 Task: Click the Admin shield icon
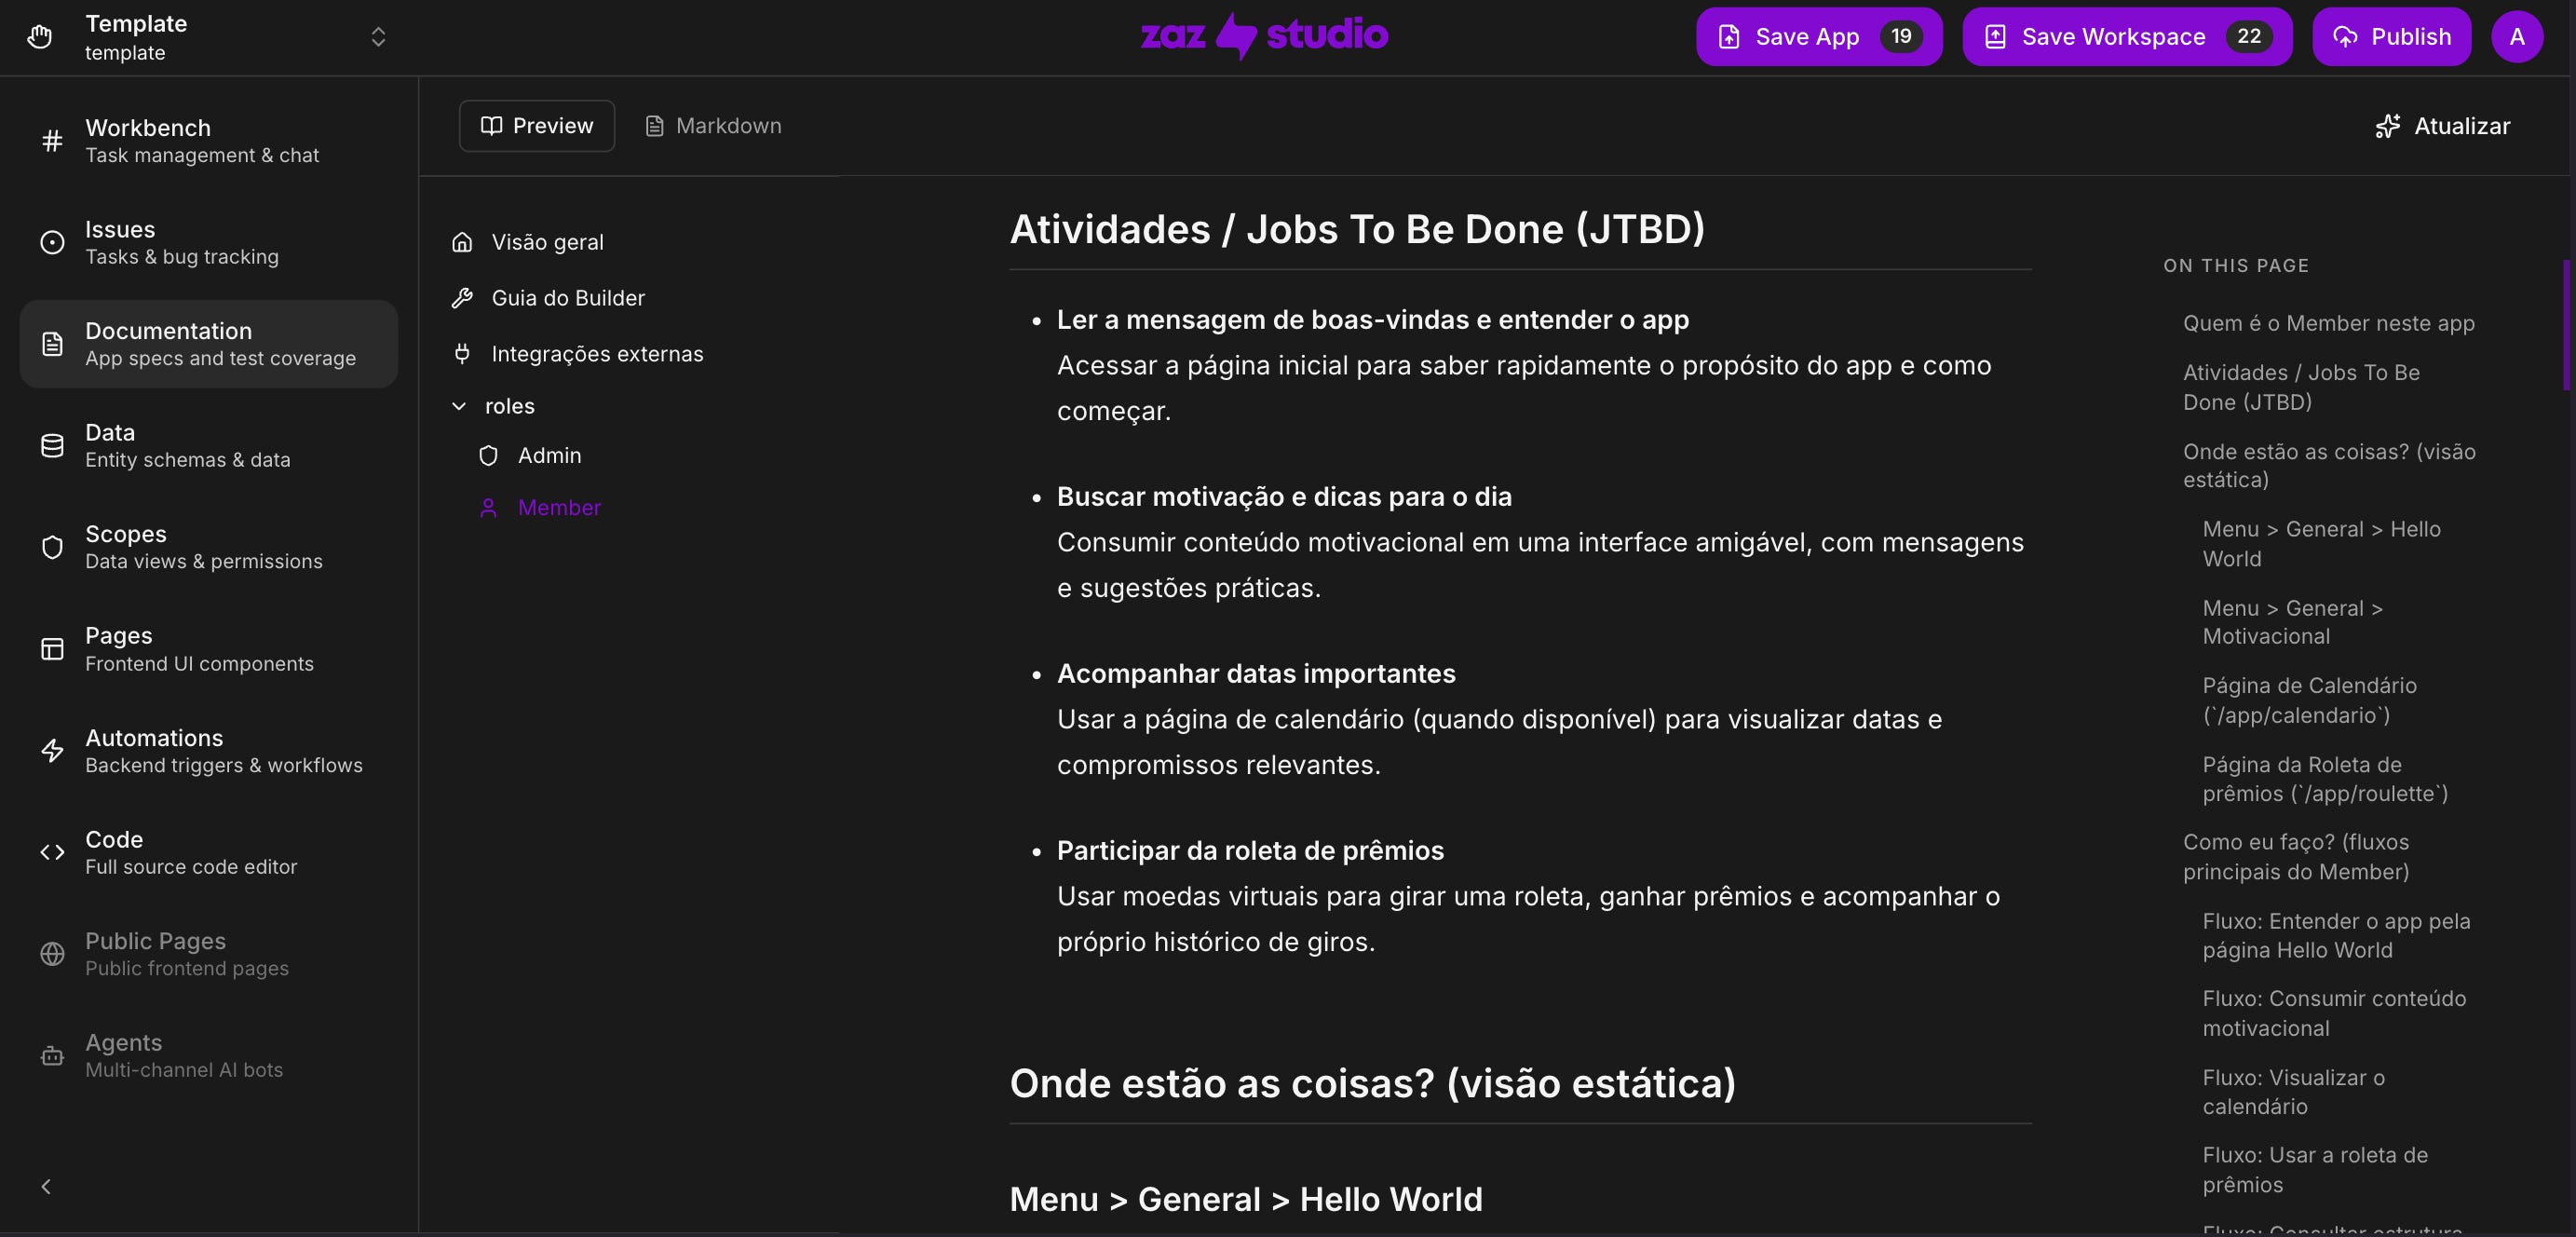click(488, 456)
